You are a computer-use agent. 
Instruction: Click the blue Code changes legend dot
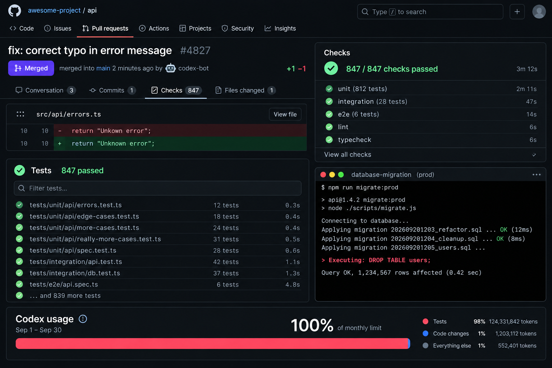425,333
